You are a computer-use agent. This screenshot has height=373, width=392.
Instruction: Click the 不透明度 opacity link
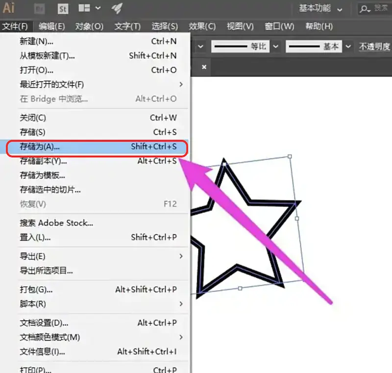tap(374, 47)
